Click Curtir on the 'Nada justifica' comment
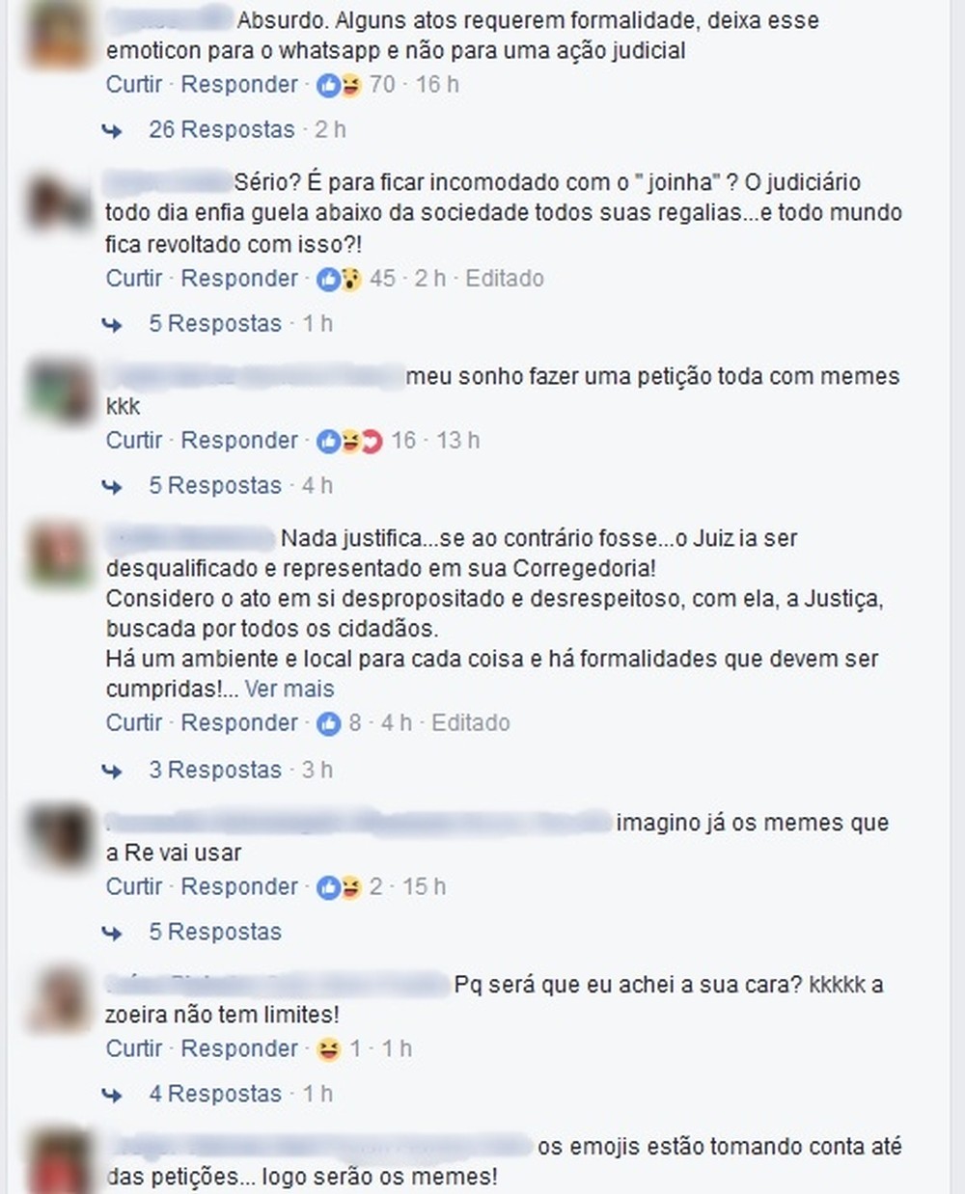Image resolution: width=965 pixels, height=1194 pixels. [x=134, y=723]
